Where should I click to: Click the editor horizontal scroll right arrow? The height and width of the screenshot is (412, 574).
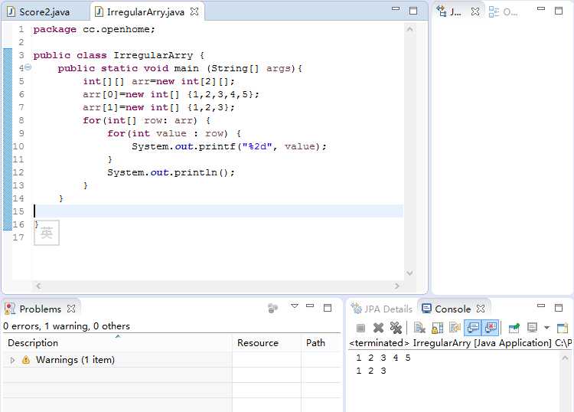[396, 286]
